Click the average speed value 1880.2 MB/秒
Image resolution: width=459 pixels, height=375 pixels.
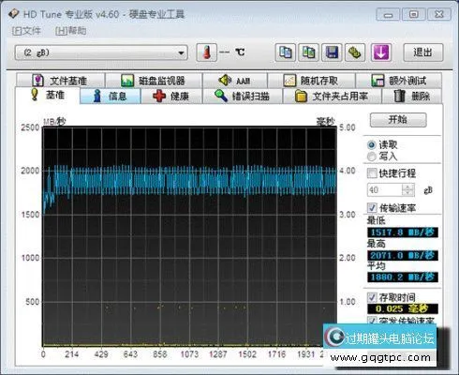[x=403, y=277]
